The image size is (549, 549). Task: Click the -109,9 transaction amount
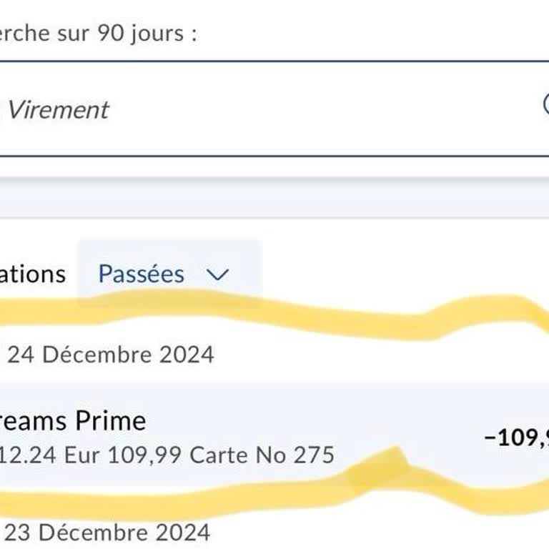(516, 437)
